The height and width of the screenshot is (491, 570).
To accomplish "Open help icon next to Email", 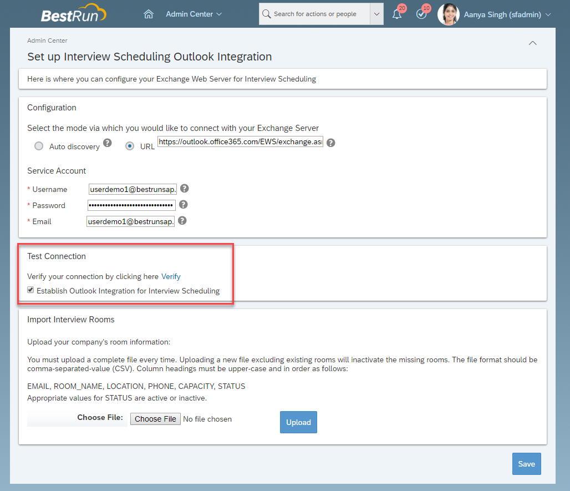I will (182, 220).
